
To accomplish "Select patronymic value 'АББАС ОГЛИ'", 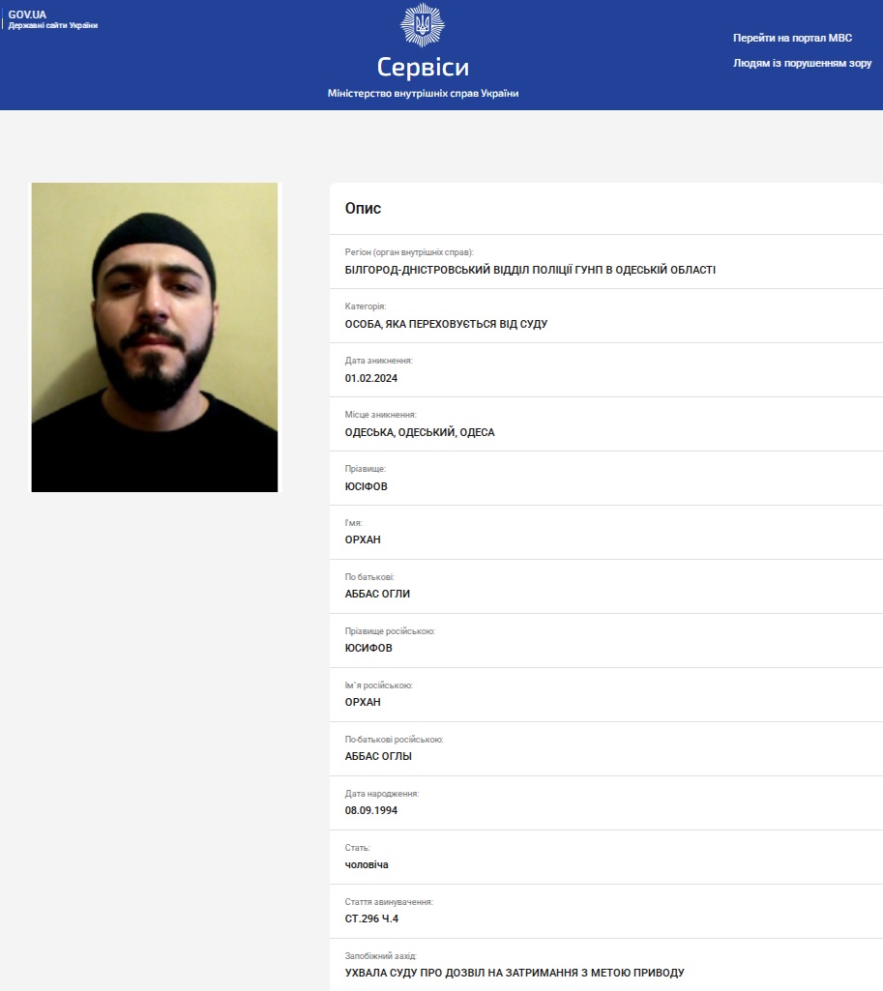I will click(377, 594).
